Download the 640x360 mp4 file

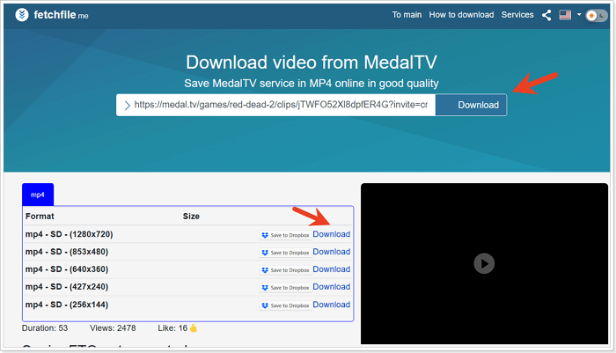[331, 269]
